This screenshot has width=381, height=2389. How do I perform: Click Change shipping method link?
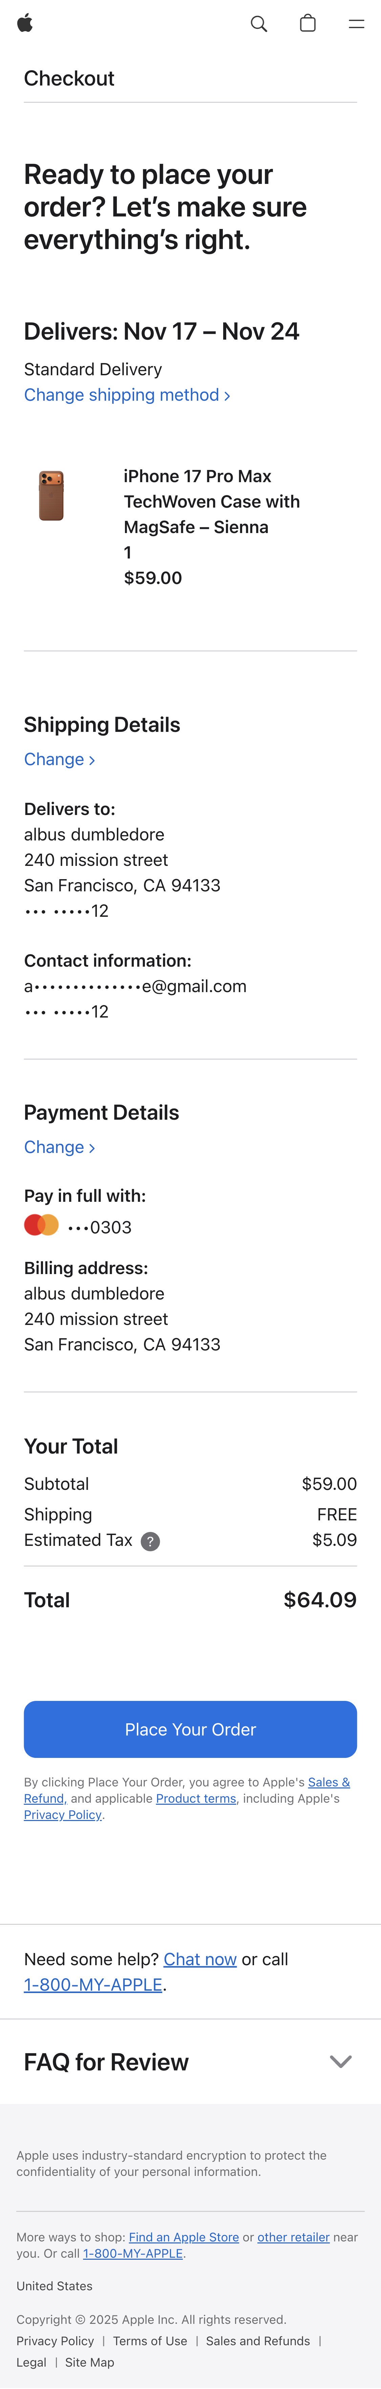[127, 395]
